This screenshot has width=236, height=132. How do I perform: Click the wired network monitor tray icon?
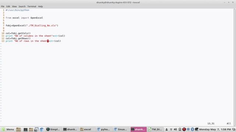pos(197,129)
